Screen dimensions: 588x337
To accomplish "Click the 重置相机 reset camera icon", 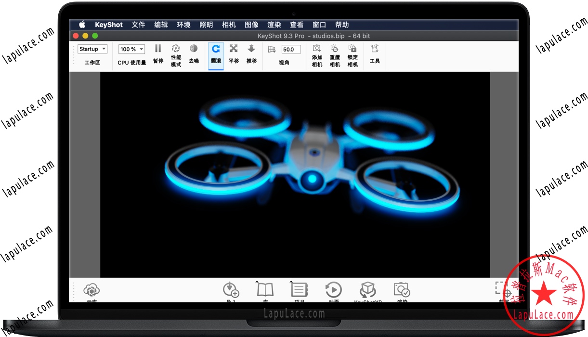I will pos(335,48).
